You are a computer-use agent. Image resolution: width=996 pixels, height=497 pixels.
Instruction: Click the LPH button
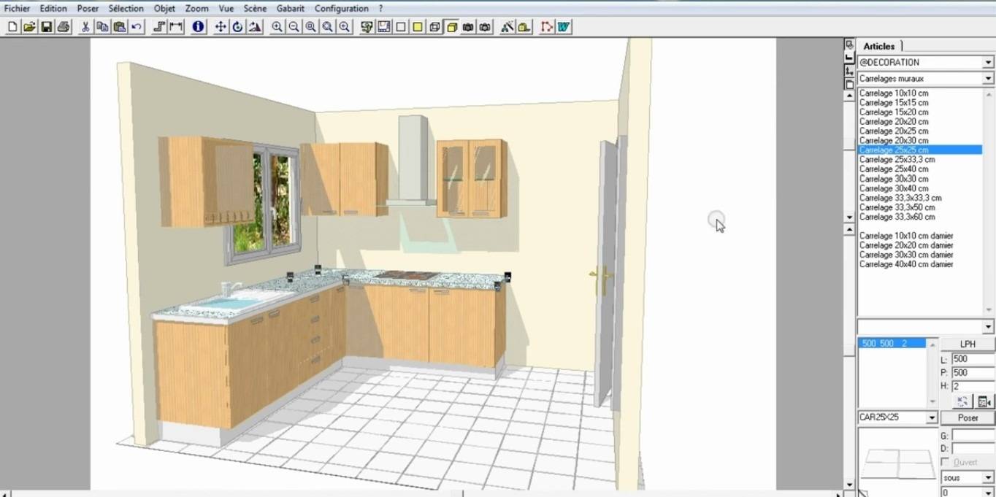point(967,344)
